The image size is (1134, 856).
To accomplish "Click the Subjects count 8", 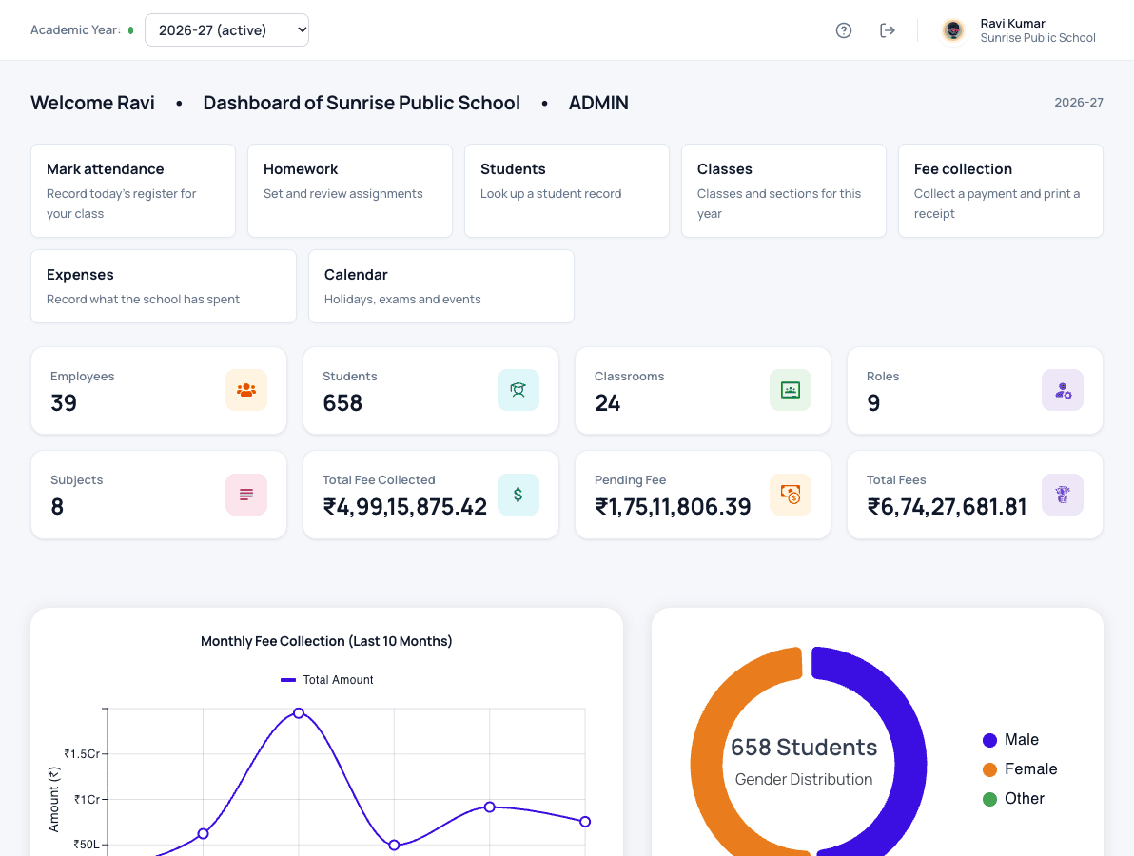I will (x=57, y=507).
